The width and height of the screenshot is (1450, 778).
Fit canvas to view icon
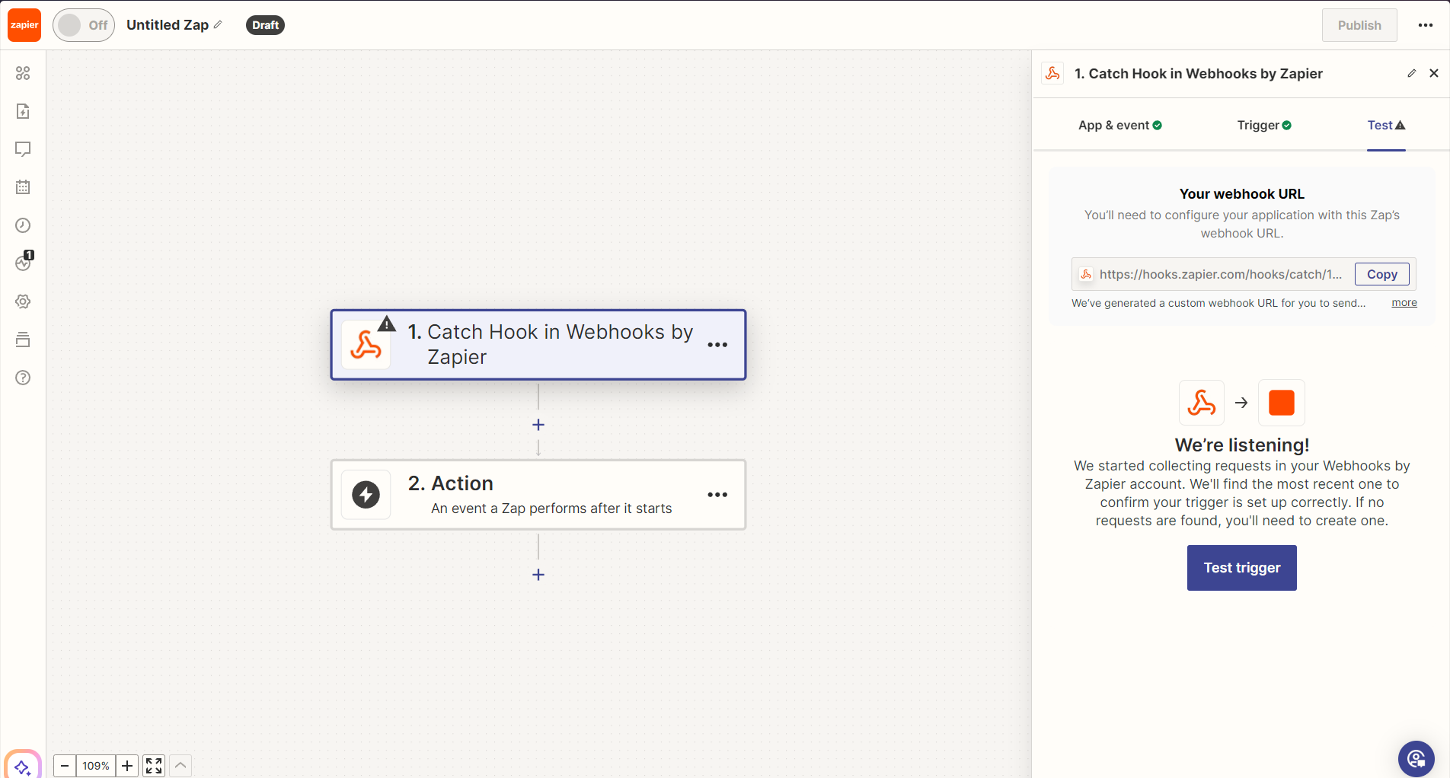click(154, 766)
